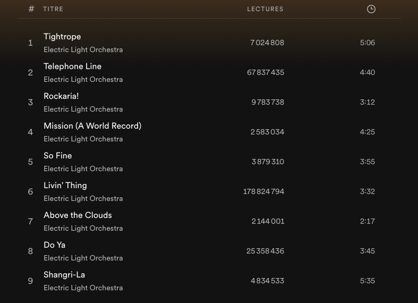
Task: Click the play count 67 837 435
Action: (x=266, y=72)
